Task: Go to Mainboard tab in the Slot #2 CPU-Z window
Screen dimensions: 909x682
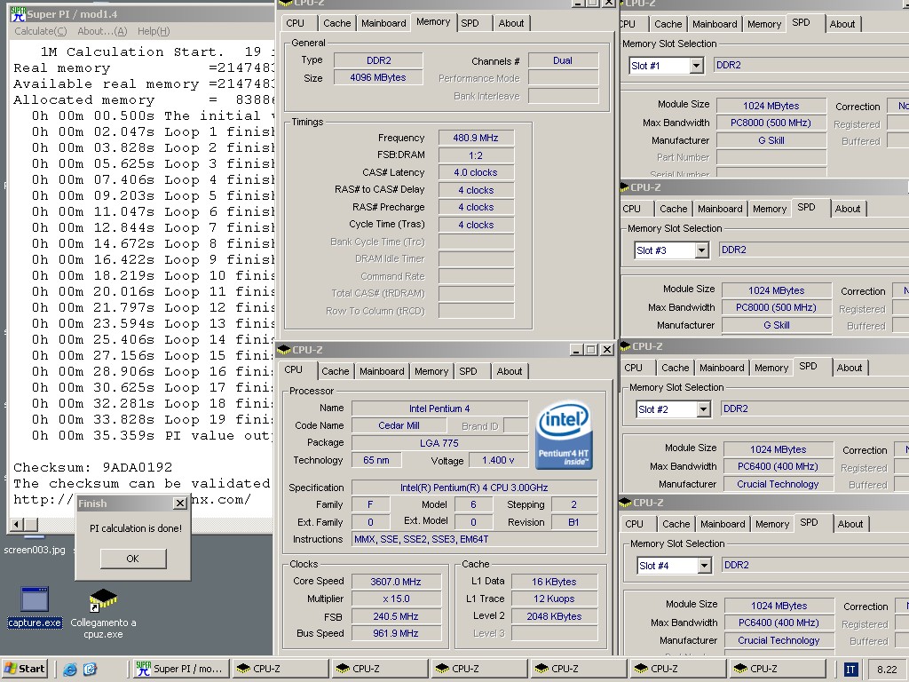Action: point(722,368)
